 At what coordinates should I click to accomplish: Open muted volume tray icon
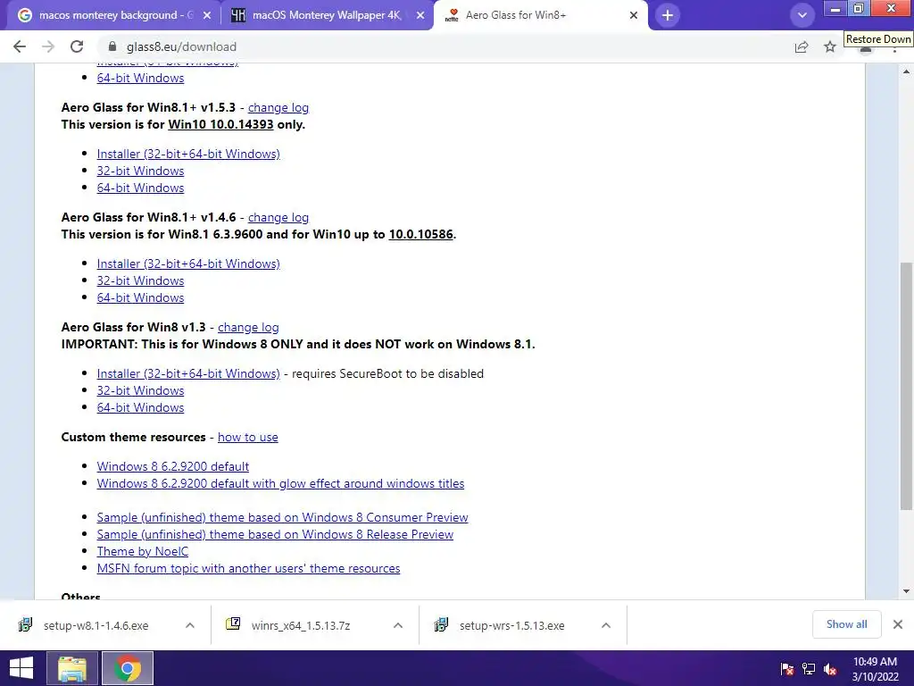(x=830, y=669)
